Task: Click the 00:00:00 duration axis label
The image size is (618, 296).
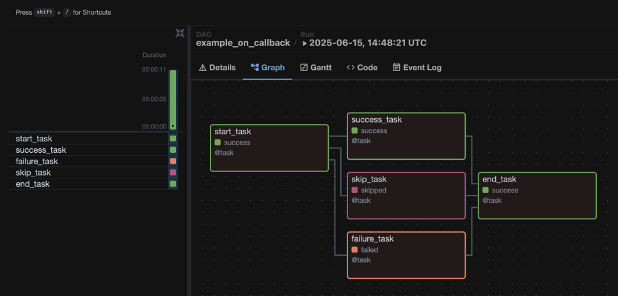Action: pos(154,127)
